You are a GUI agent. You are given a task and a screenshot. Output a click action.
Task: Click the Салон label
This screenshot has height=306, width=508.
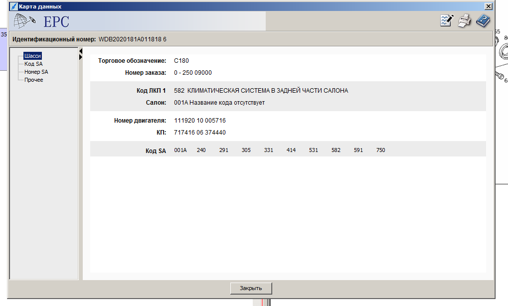tap(156, 103)
